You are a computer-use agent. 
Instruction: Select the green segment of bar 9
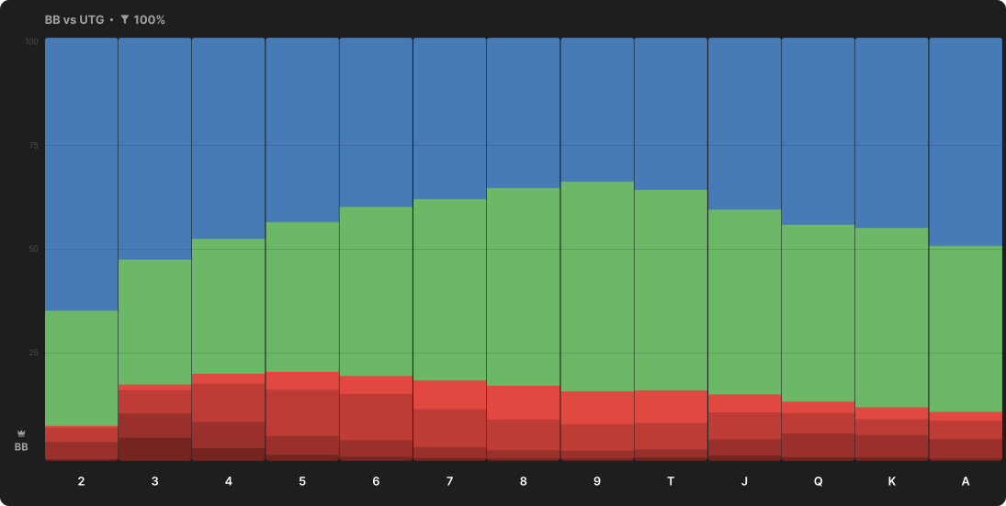[x=597, y=287]
